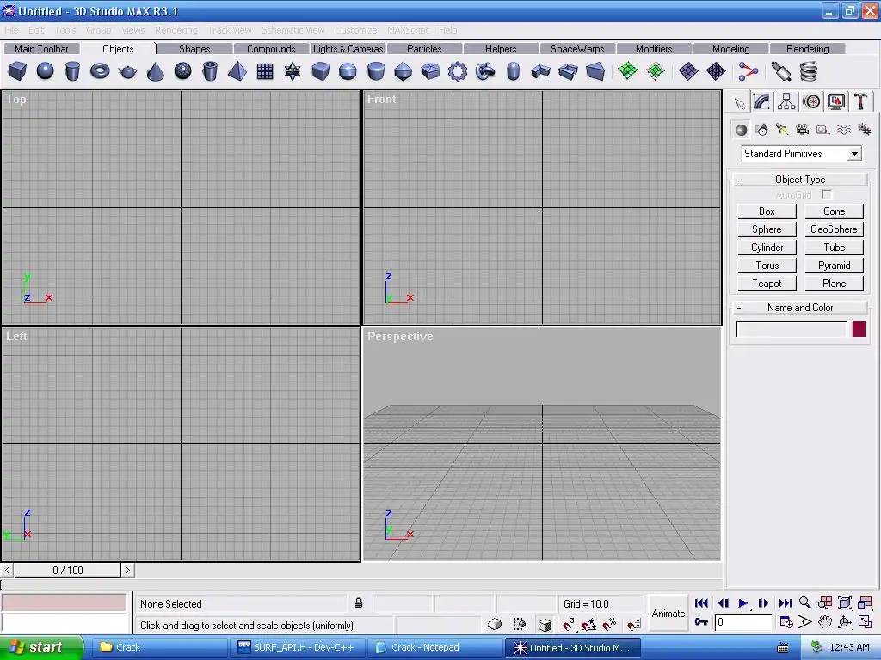Collapse the Name and Color rollout

pyautogui.click(x=800, y=308)
